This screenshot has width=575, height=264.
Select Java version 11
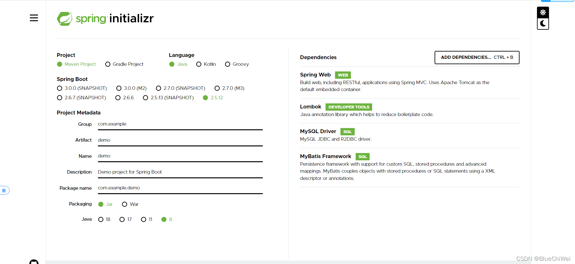point(147,219)
